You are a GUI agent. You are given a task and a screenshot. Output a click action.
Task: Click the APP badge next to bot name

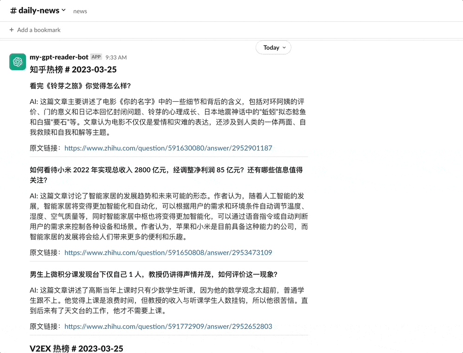tap(96, 57)
